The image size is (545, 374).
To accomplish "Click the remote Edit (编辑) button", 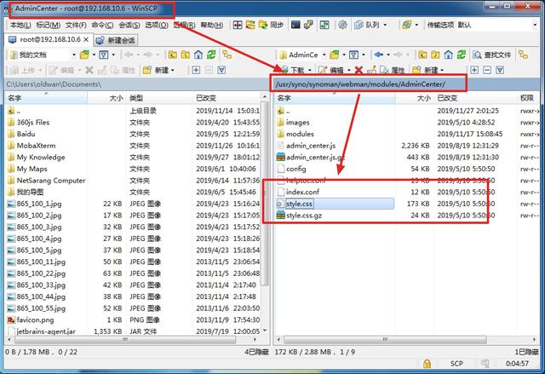I will tap(331, 70).
